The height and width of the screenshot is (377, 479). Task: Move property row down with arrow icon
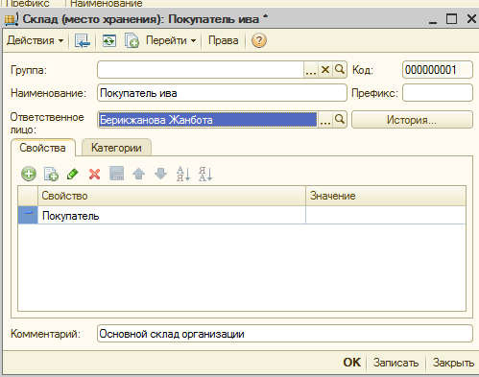(160, 175)
